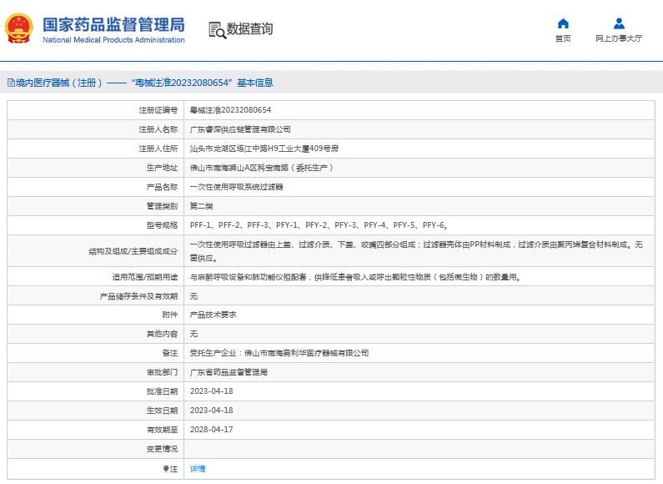Click the 网上办事大厅 text label
Screen dimensions: 663x484
click(x=619, y=38)
